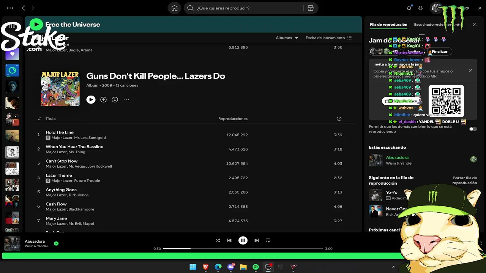Image resolution: width=486 pixels, height=273 pixels.
Task: Select Yo-Yo in the queue
Action: tap(391, 193)
